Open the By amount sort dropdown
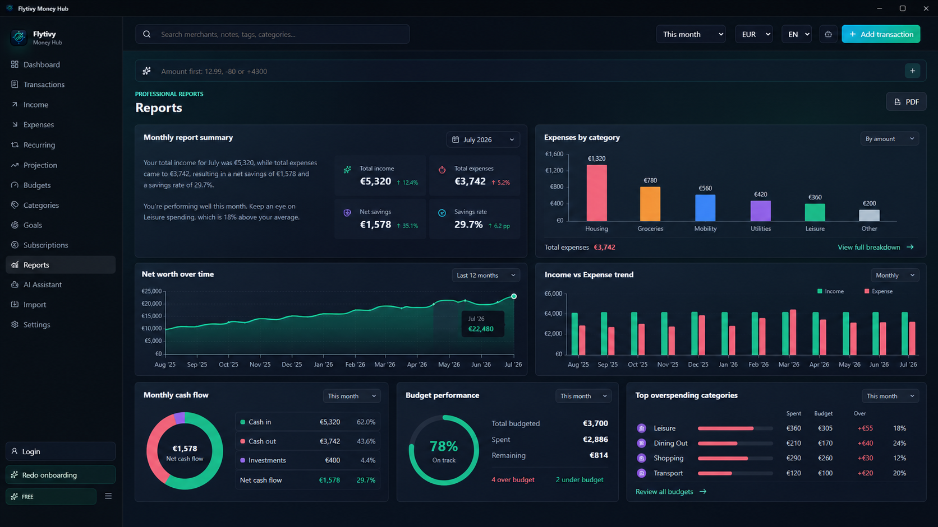 coord(890,139)
